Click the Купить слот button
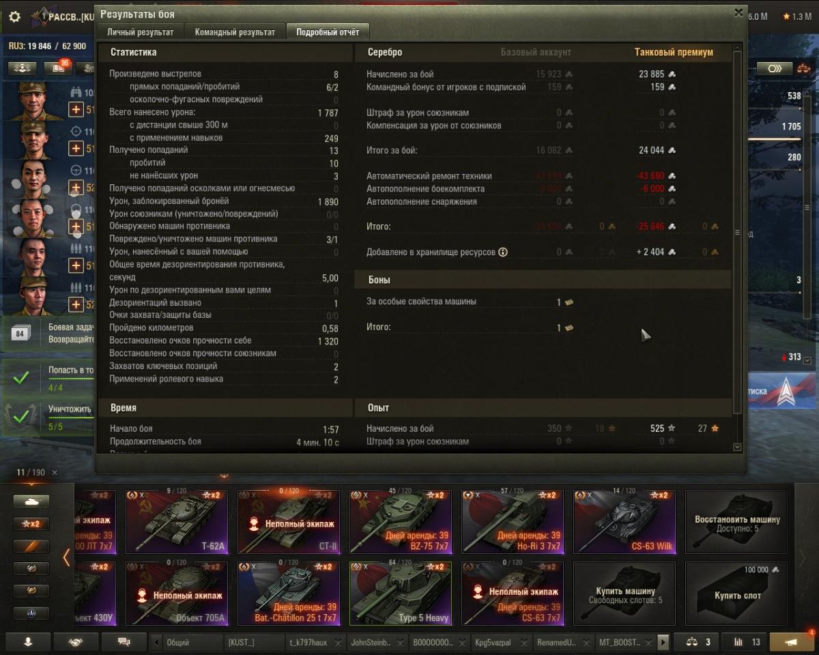 pyautogui.click(x=737, y=594)
